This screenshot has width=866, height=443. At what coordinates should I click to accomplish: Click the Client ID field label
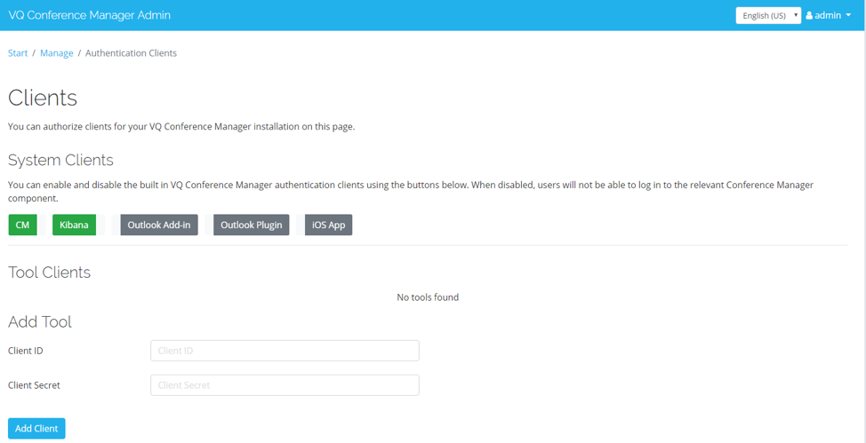pyautogui.click(x=26, y=351)
